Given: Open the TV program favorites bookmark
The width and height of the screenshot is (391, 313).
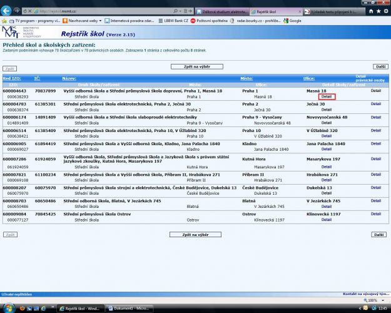Looking at the screenshot, I should coord(34,21).
